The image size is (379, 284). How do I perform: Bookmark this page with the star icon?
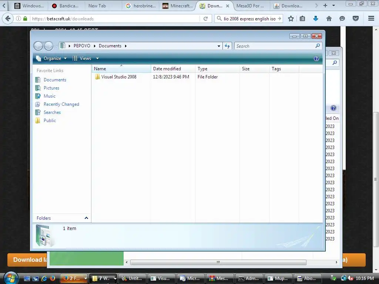click(291, 18)
